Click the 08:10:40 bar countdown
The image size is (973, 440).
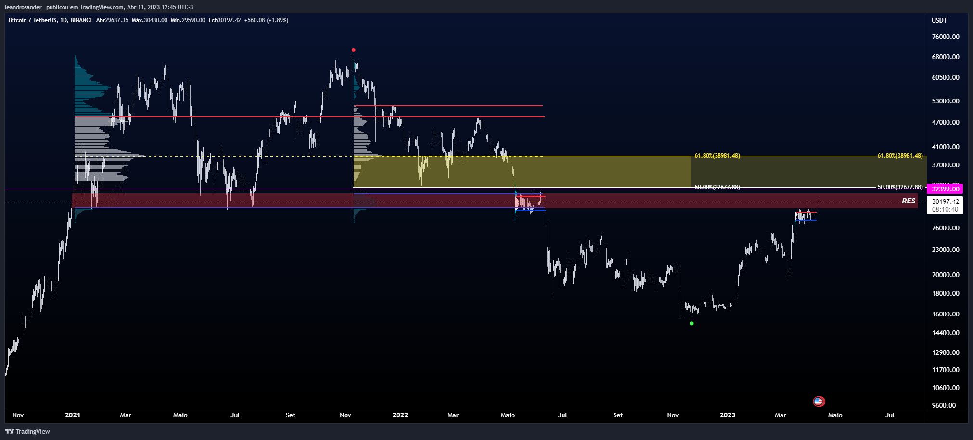(946, 209)
